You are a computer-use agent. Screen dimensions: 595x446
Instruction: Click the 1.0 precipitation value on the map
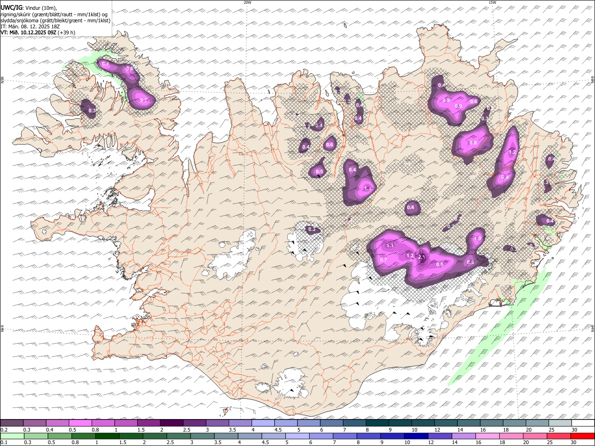pos(477,238)
